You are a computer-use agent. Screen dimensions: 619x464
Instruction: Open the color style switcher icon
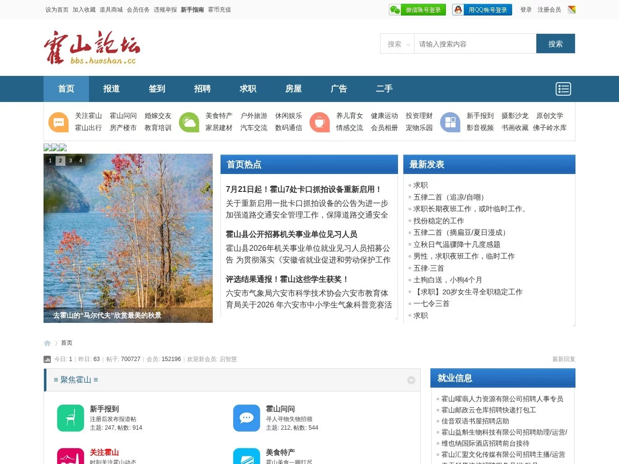pos(572,10)
